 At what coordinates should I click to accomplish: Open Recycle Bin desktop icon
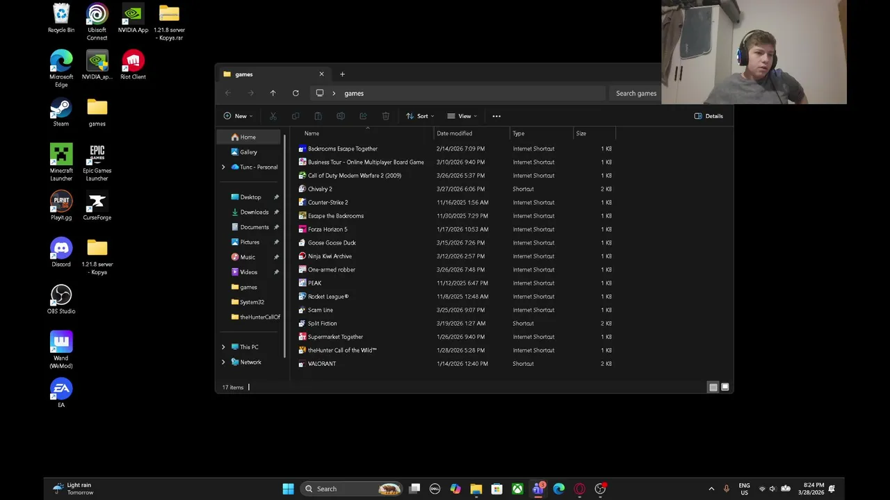coord(61,19)
